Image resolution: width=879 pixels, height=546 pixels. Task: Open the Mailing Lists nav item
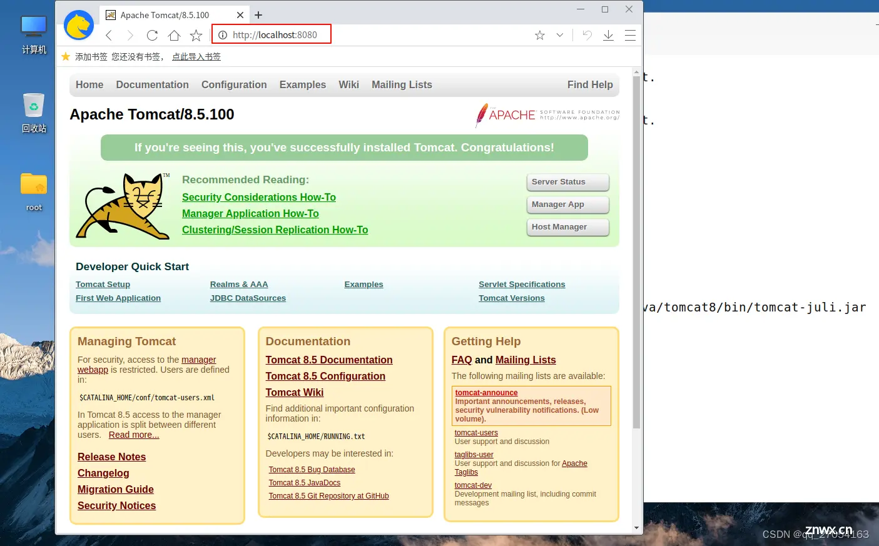[402, 84]
